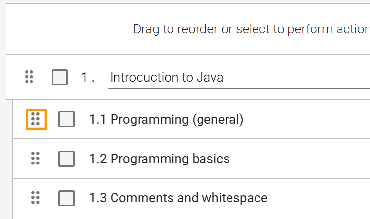Open the 1.1 Programming (general) section
Screen dimensions: 370x219
point(167,119)
